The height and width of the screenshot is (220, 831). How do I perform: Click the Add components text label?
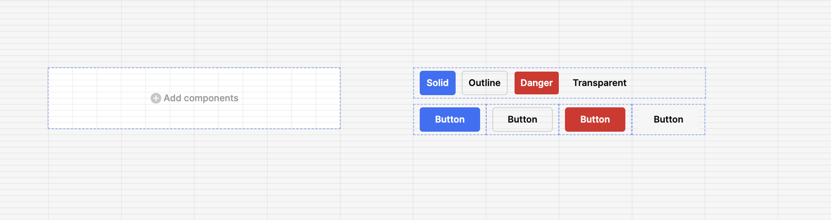coord(201,98)
